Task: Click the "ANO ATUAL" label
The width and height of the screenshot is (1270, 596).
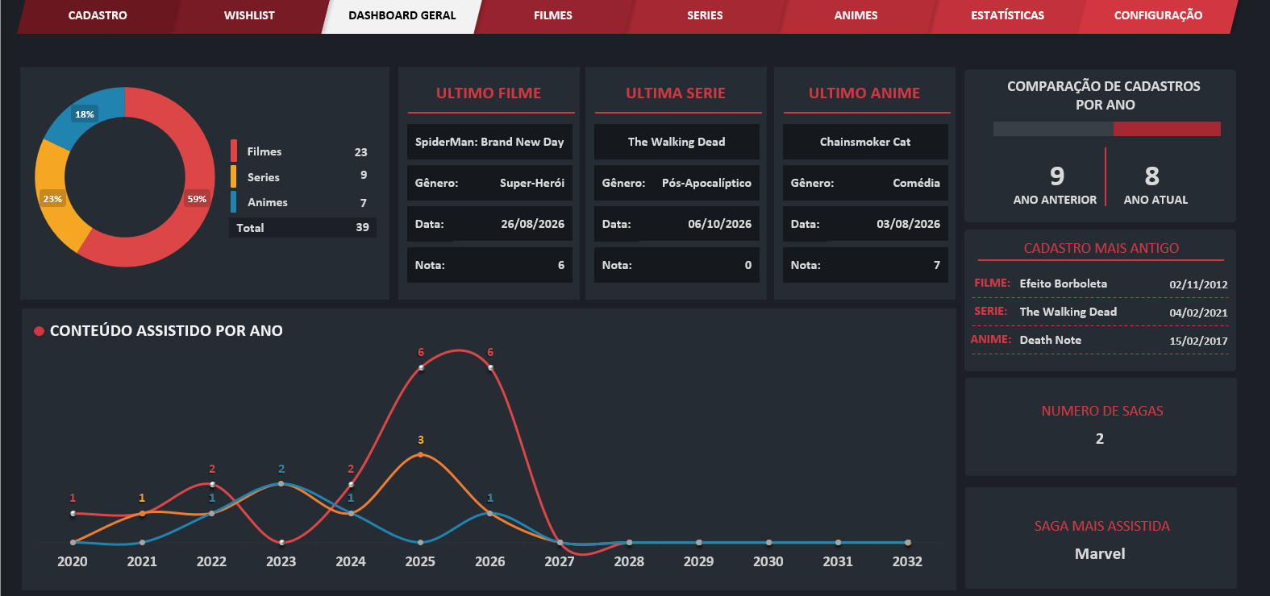Action: (x=1155, y=200)
